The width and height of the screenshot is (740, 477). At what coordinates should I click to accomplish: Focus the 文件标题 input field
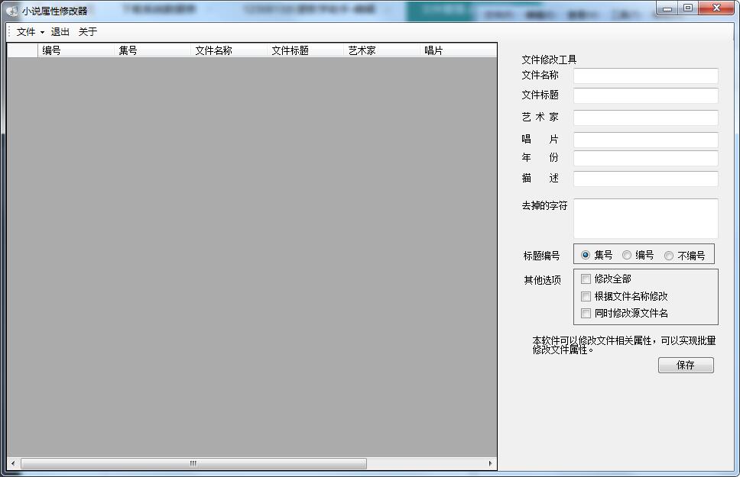(646, 95)
